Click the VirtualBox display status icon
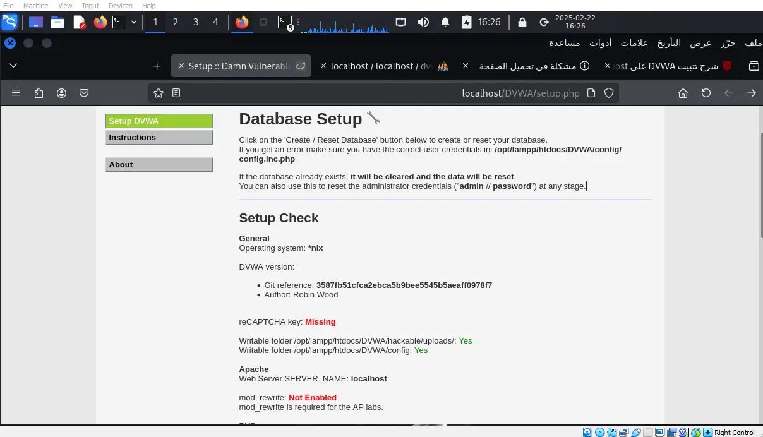 pos(659,432)
